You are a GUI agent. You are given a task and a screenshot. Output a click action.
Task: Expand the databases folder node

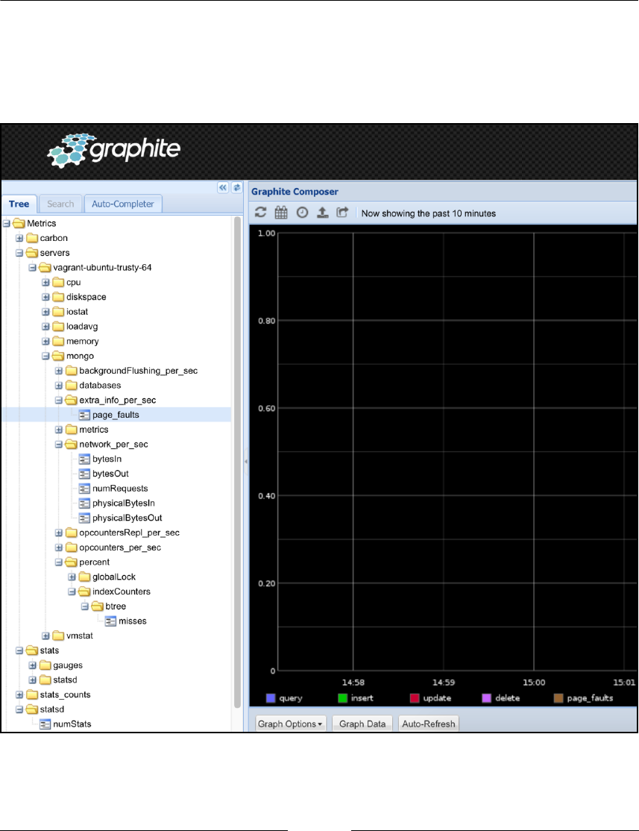pyautogui.click(x=59, y=386)
